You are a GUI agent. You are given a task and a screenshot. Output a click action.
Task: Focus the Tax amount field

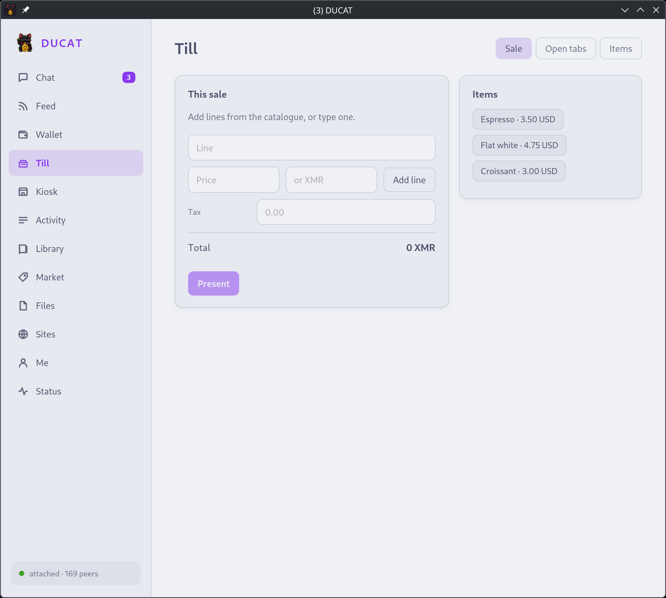tap(346, 212)
